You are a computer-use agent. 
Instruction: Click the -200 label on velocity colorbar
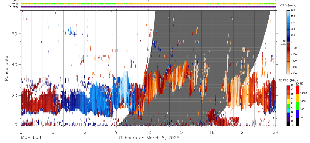click(x=294, y=54)
